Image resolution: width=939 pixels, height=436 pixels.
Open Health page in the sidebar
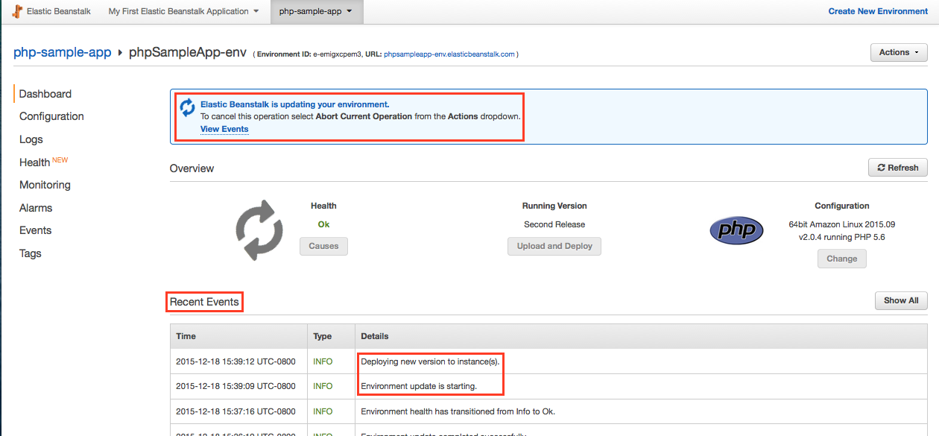click(x=35, y=162)
